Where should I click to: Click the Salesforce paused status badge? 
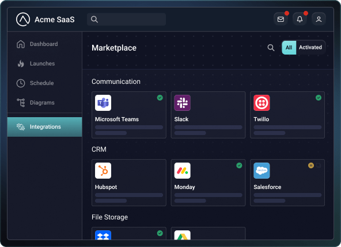point(311,165)
